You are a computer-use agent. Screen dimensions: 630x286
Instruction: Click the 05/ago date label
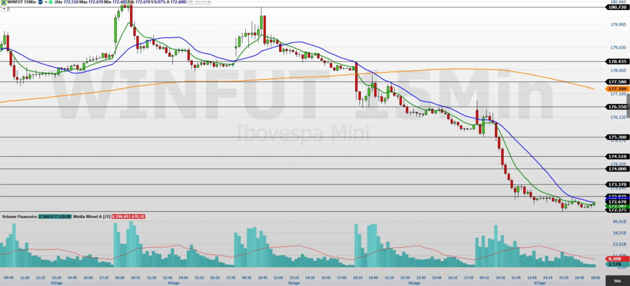click(x=294, y=283)
